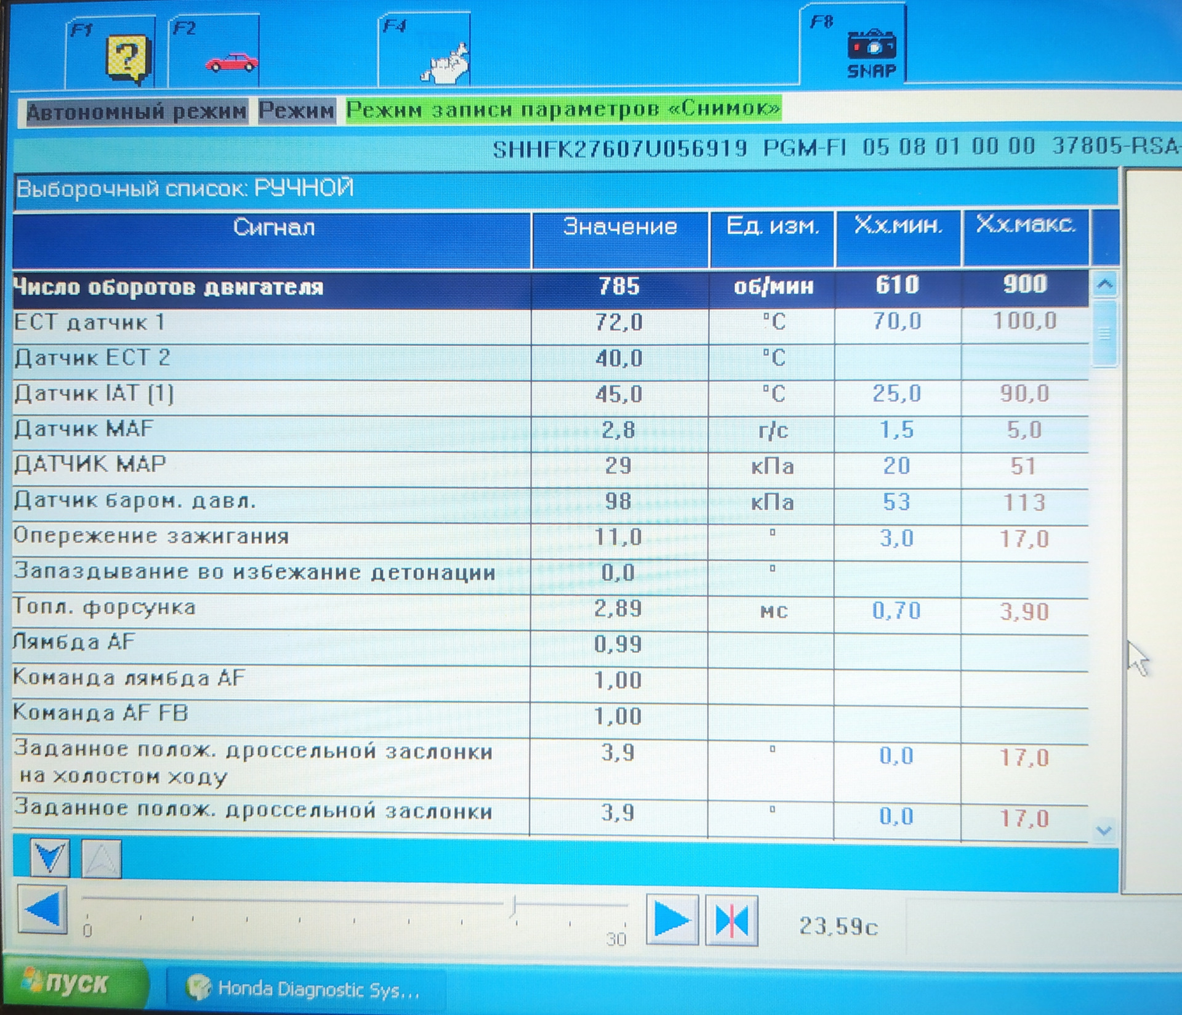Click the Хх.мин. column header
This screenshot has width=1182, height=1015.
[898, 239]
